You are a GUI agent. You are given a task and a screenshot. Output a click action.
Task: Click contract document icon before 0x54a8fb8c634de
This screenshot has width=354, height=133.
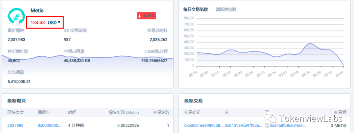coord(267,125)
